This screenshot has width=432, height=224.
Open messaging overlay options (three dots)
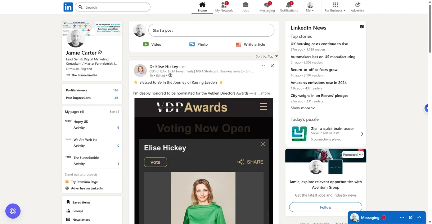[402, 218]
